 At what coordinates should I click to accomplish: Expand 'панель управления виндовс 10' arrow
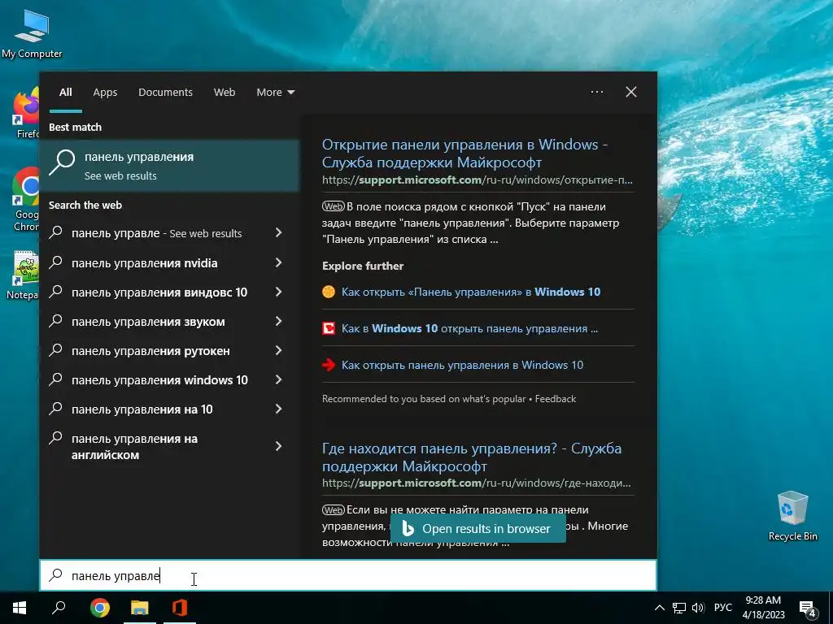[x=278, y=292]
